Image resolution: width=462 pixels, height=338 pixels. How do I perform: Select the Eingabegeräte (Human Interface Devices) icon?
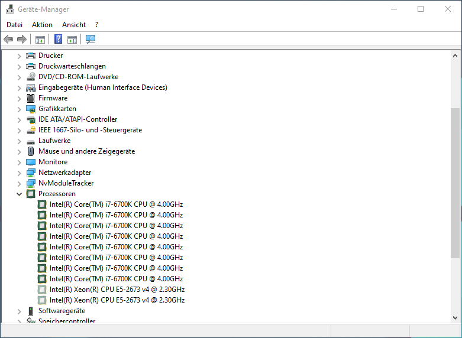pos(31,87)
